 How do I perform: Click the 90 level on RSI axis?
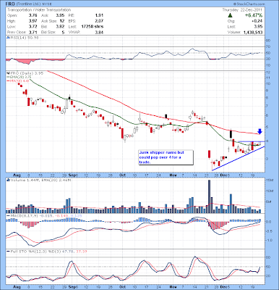tap(268, 40)
